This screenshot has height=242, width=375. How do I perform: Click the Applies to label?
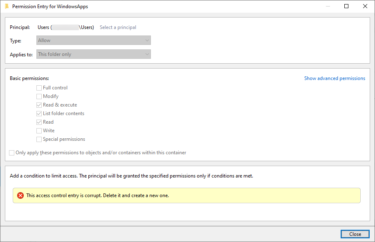coord(21,55)
